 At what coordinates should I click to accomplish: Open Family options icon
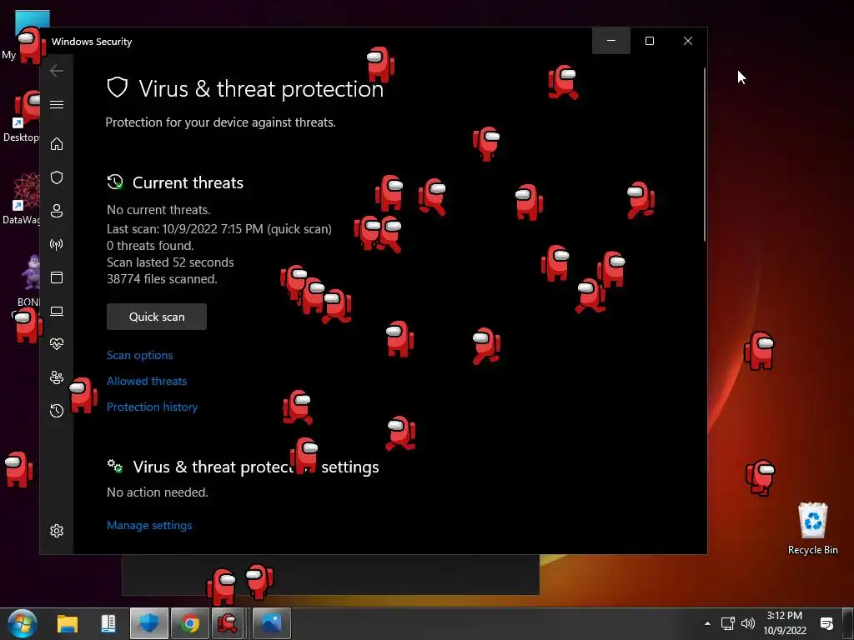57,377
